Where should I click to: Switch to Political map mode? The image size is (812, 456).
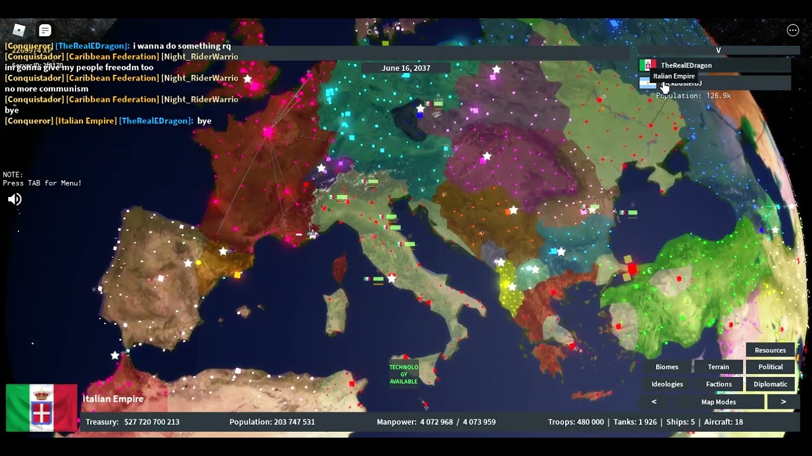pos(770,367)
